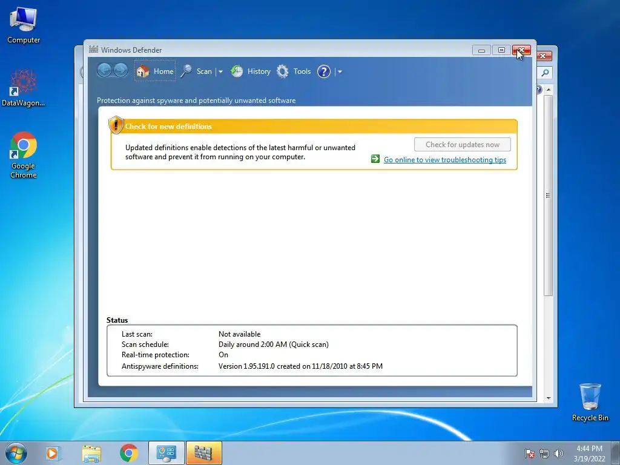Click the Show desktop strip on taskbar
This screenshot has width=620, height=465.
click(615, 453)
